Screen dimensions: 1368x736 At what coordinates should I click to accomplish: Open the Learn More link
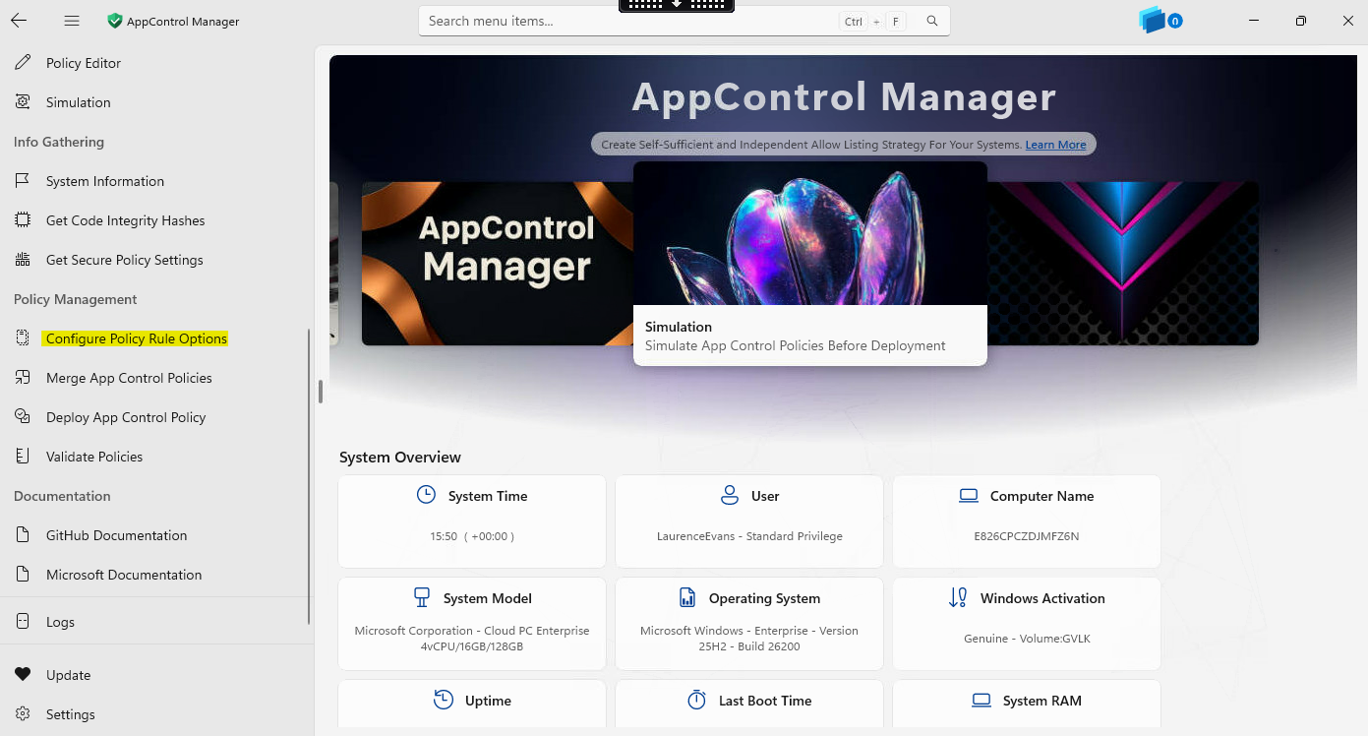pos(1055,145)
